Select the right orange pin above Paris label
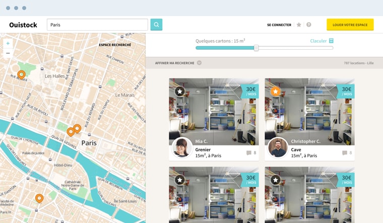This screenshot has width=383, height=223. coord(77,128)
